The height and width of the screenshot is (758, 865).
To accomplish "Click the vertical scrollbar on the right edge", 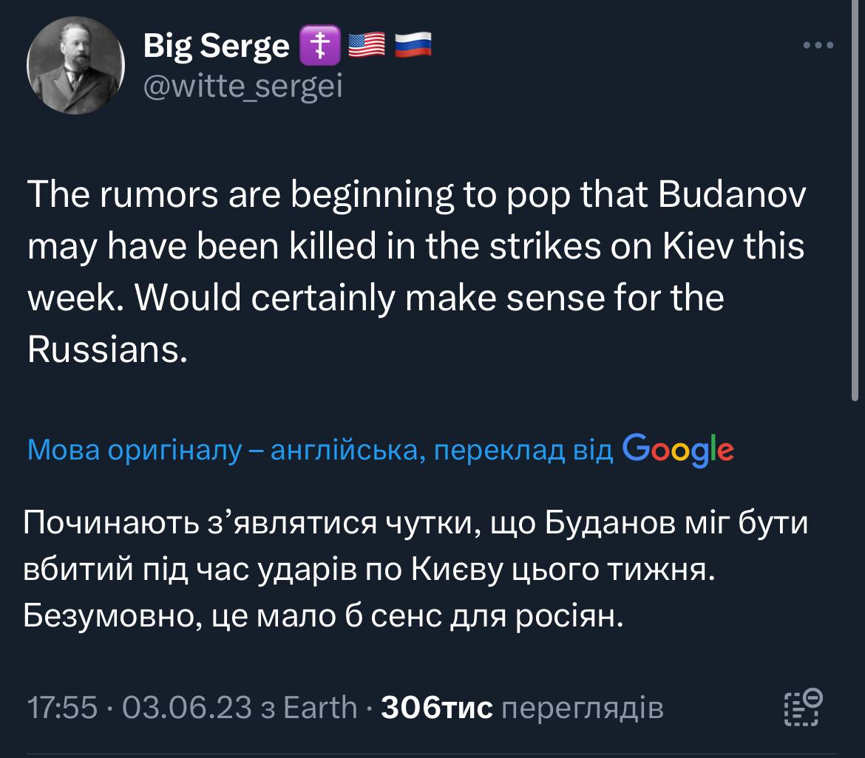I will coord(855,222).
